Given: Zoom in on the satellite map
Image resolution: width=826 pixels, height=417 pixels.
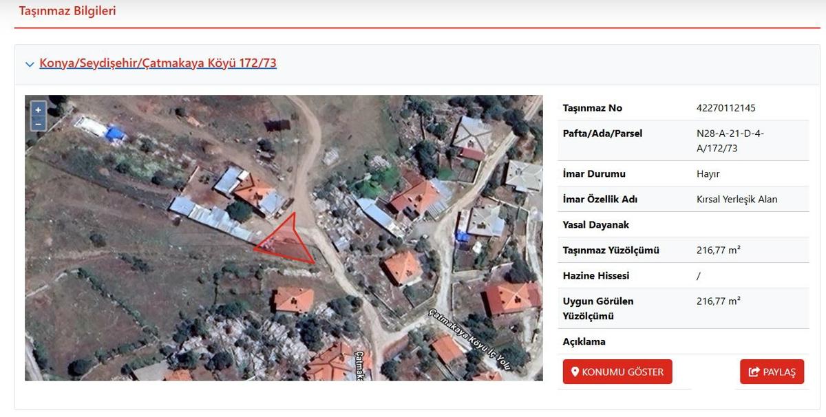Looking at the screenshot, I should (38, 109).
